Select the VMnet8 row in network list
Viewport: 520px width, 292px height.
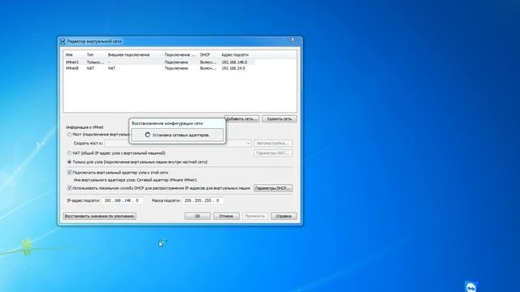coord(159,68)
